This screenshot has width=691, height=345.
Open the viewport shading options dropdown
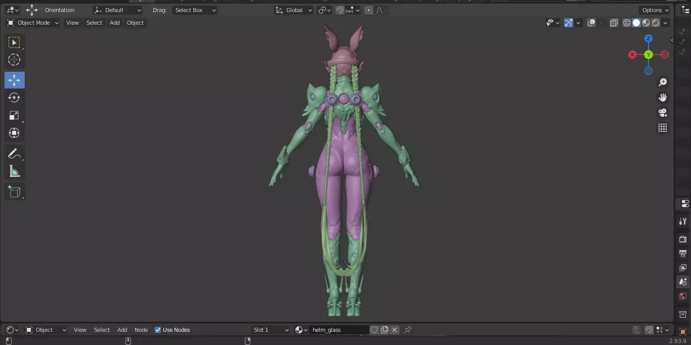[666, 23]
